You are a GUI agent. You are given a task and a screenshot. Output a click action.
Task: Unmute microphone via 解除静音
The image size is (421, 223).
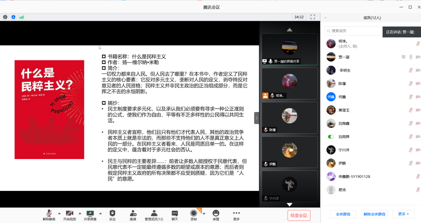coord(49,215)
